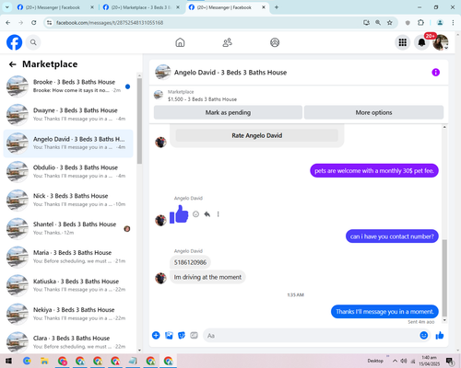The height and width of the screenshot is (368, 461).
Task: Open the Windows Start menu
Action: [8, 361]
